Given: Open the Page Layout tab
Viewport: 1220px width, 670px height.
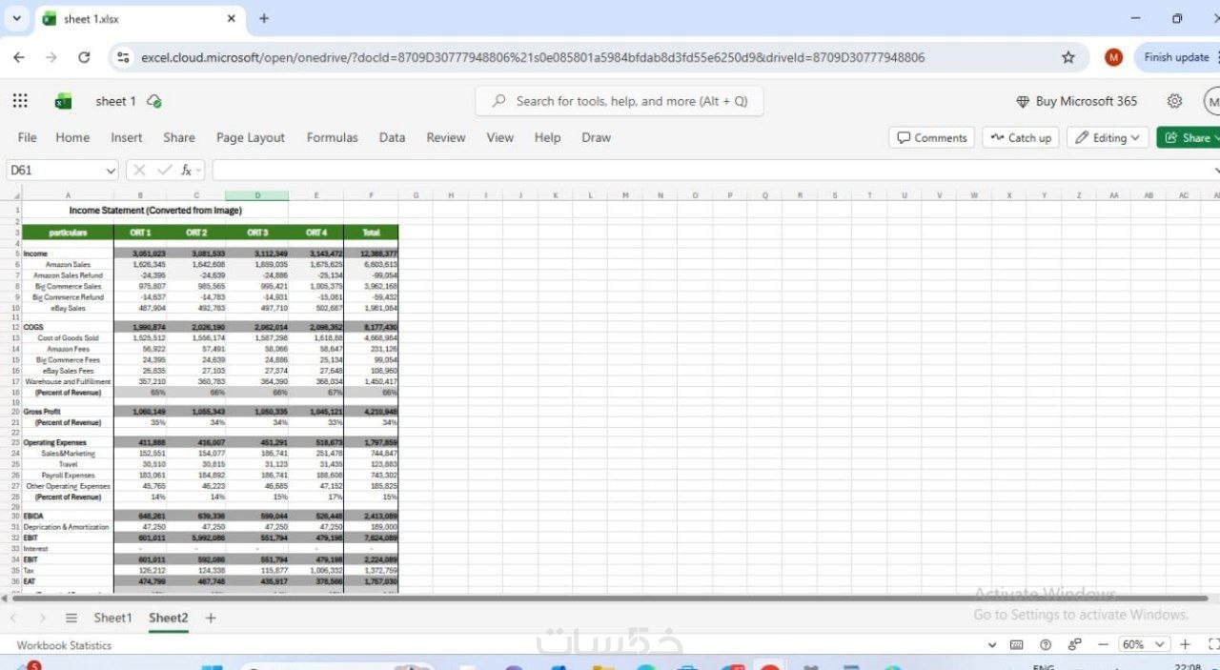Looking at the screenshot, I should click(251, 137).
